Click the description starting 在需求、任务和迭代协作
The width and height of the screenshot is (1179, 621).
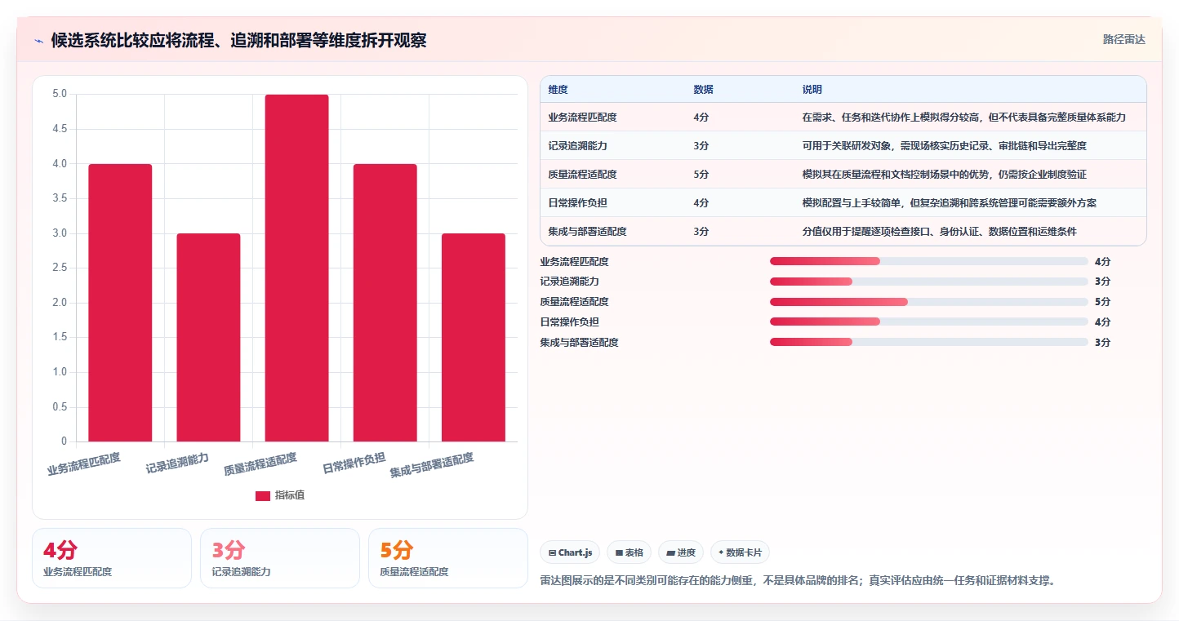[964, 118]
